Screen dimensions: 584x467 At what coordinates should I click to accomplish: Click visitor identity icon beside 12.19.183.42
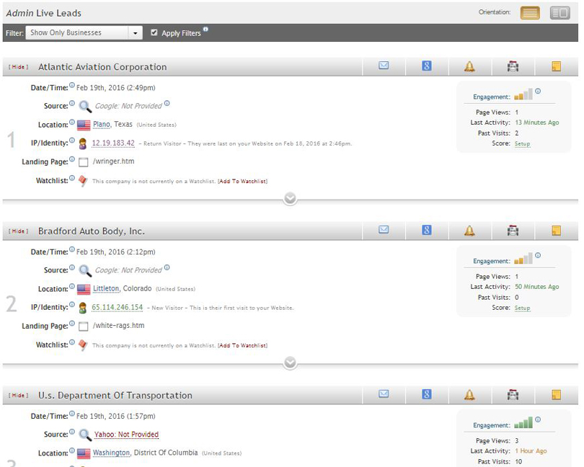(83, 143)
